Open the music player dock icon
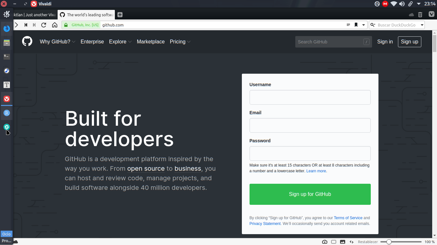 click(x=7, y=71)
